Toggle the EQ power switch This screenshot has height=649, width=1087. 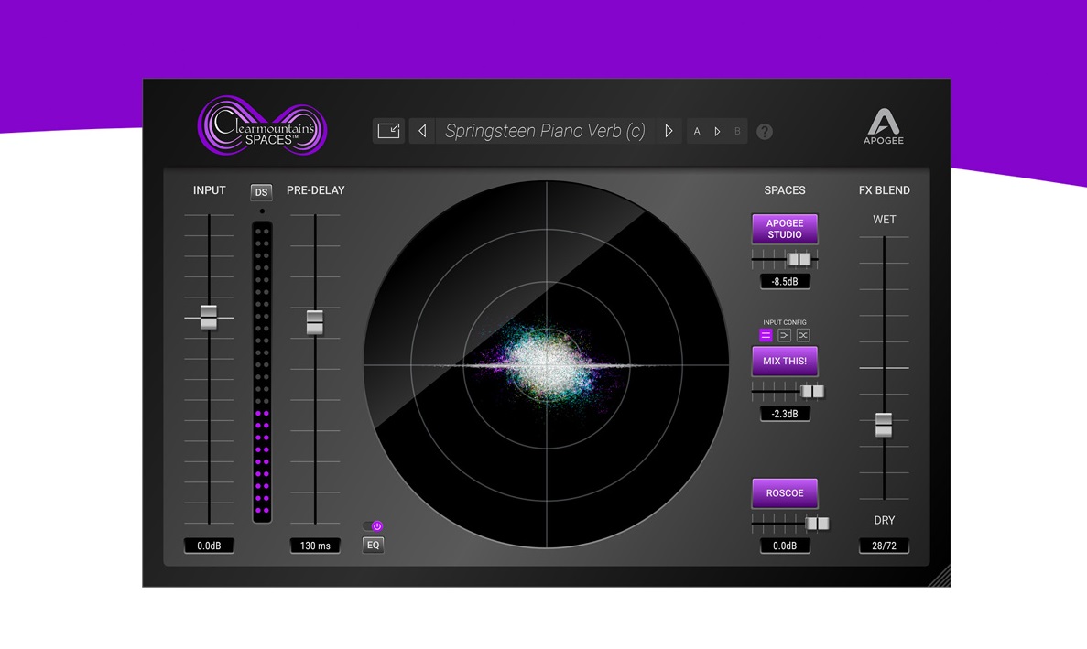pos(373,525)
